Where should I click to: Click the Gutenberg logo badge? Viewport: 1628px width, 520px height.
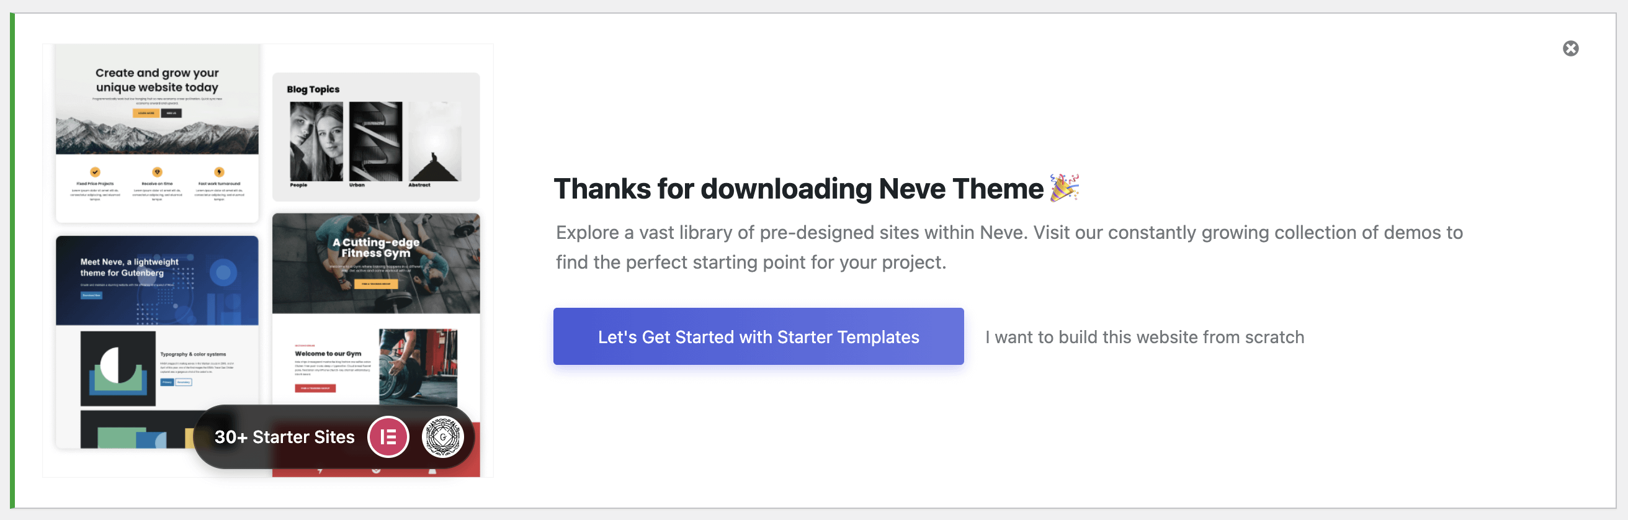click(442, 437)
